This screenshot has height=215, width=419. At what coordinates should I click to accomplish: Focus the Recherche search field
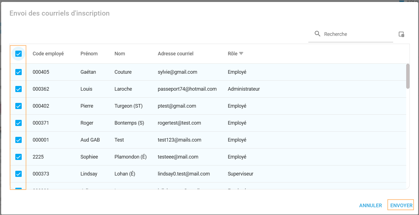click(357, 34)
